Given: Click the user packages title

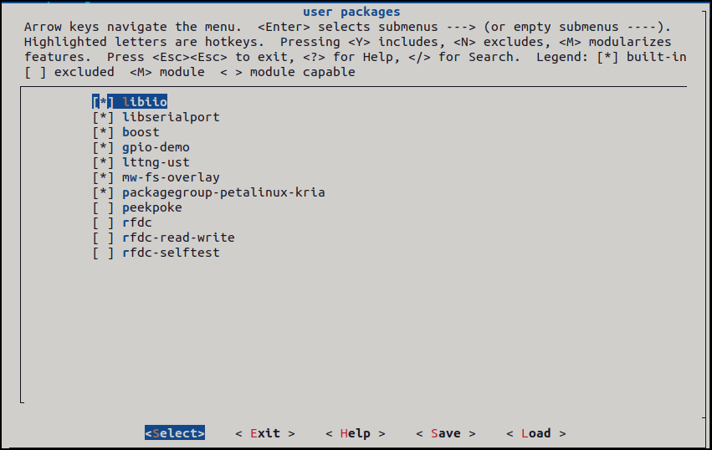Looking at the screenshot, I should 351,12.
